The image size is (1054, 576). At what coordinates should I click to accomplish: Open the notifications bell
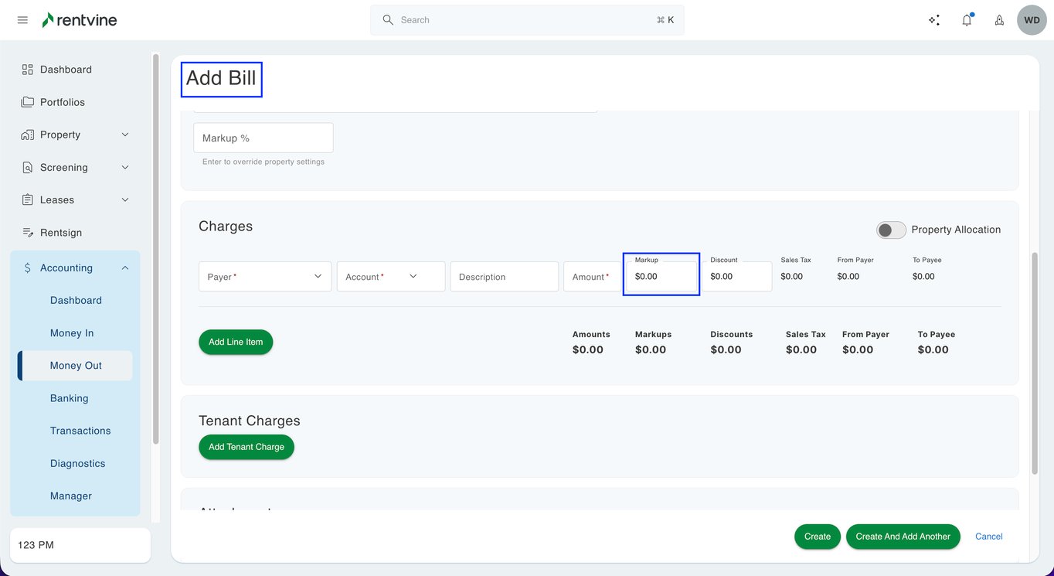click(x=967, y=20)
